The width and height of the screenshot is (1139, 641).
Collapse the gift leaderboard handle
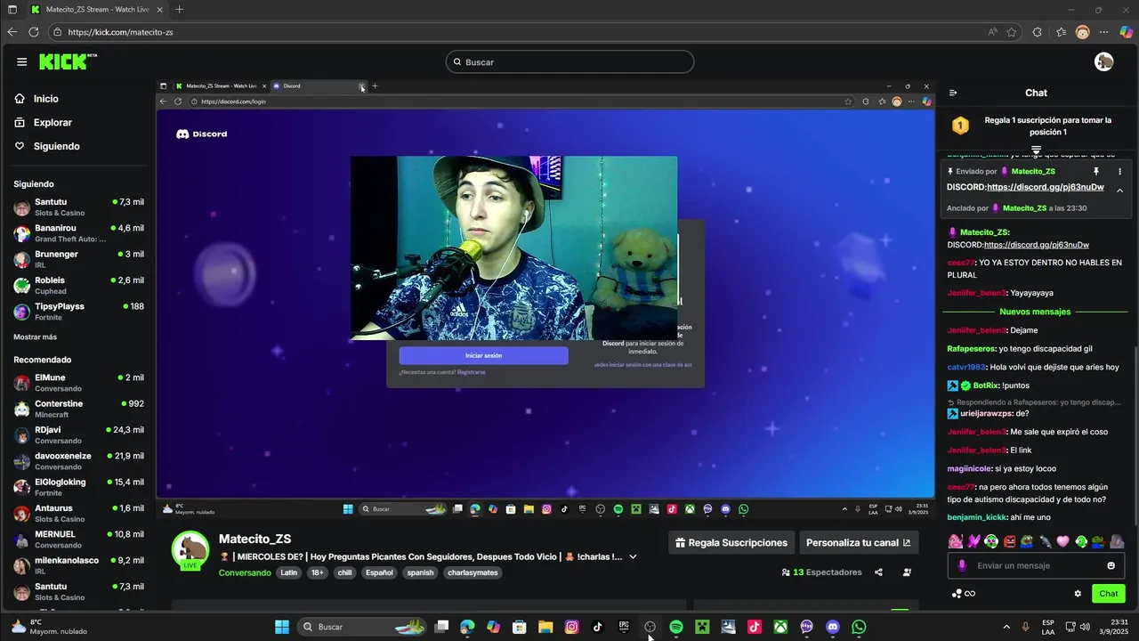pyautogui.click(x=1036, y=150)
